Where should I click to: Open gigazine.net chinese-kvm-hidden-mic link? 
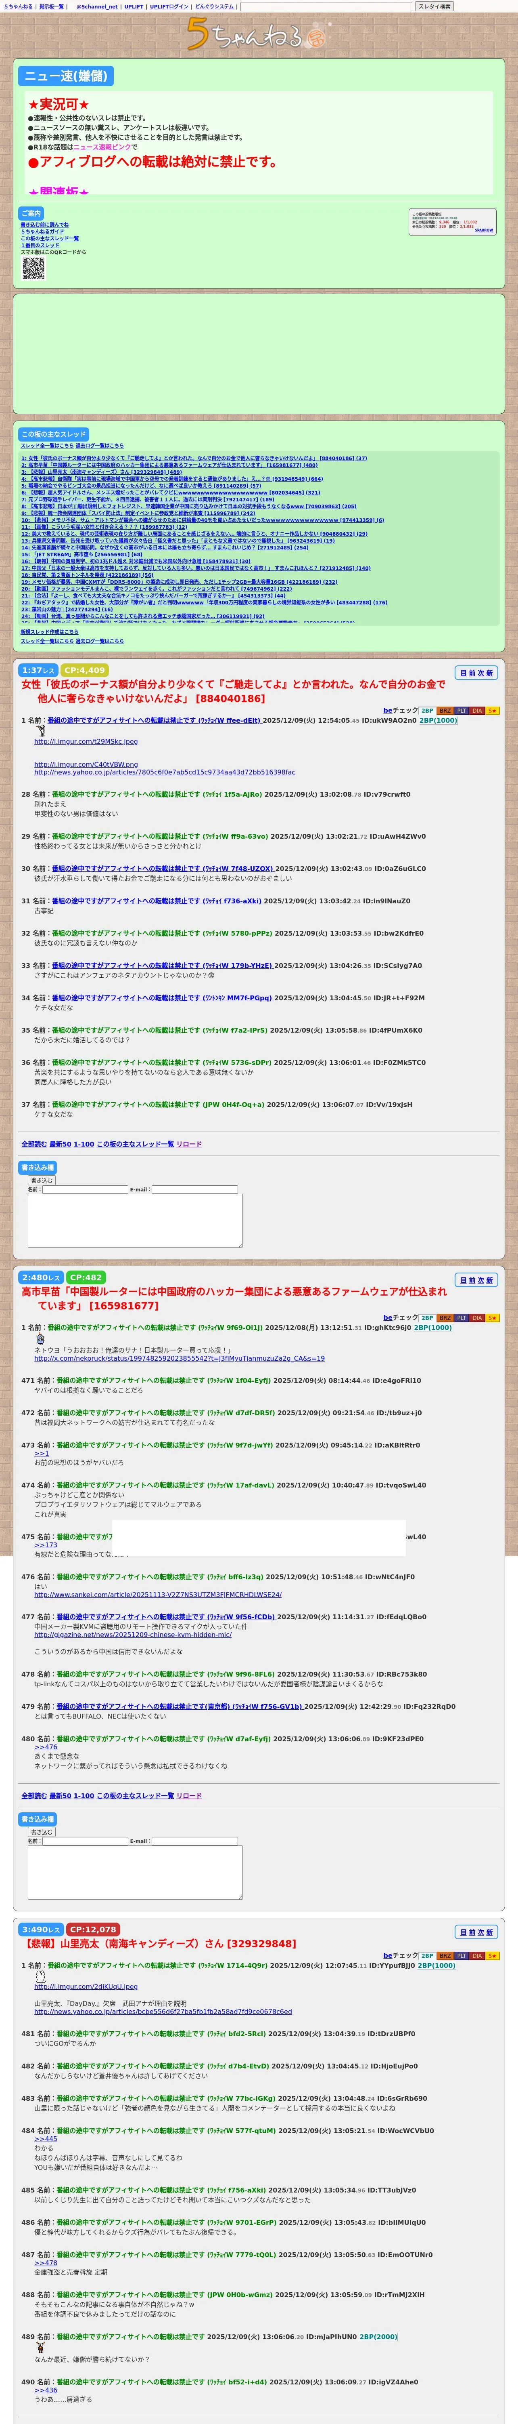pyautogui.click(x=133, y=1635)
